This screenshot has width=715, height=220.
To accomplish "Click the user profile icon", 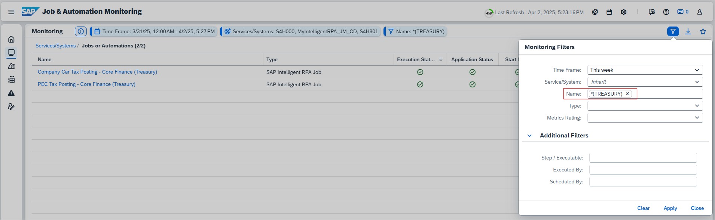I will pyautogui.click(x=699, y=12).
